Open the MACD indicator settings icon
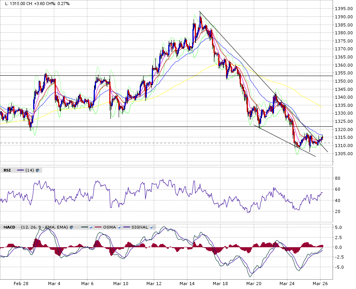Screen dimensions: 356x289 point(72,227)
